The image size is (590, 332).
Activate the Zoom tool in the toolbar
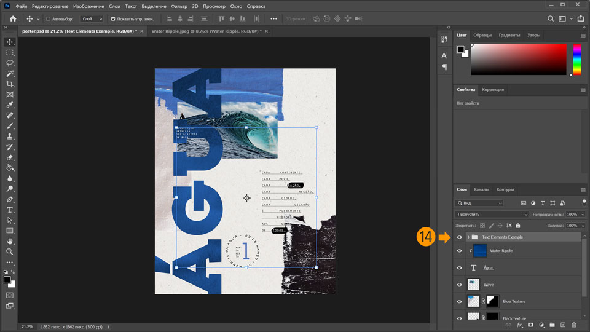point(10,251)
